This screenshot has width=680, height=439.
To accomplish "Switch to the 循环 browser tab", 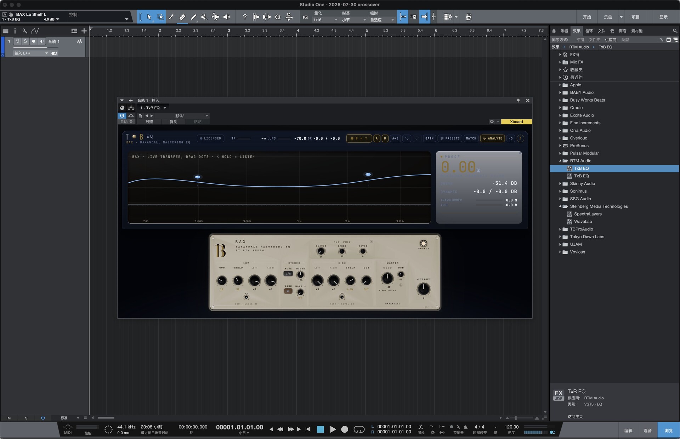I will [x=589, y=31].
